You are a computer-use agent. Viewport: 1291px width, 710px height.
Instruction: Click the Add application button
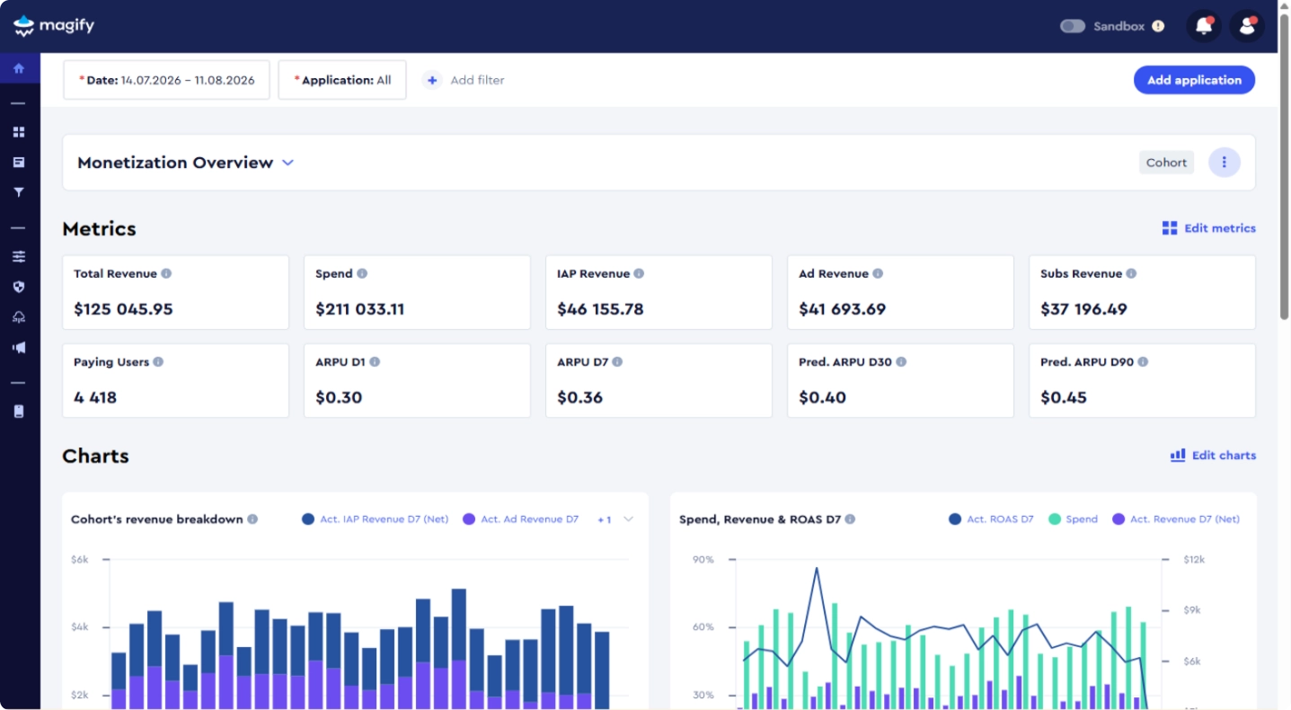click(1194, 80)
